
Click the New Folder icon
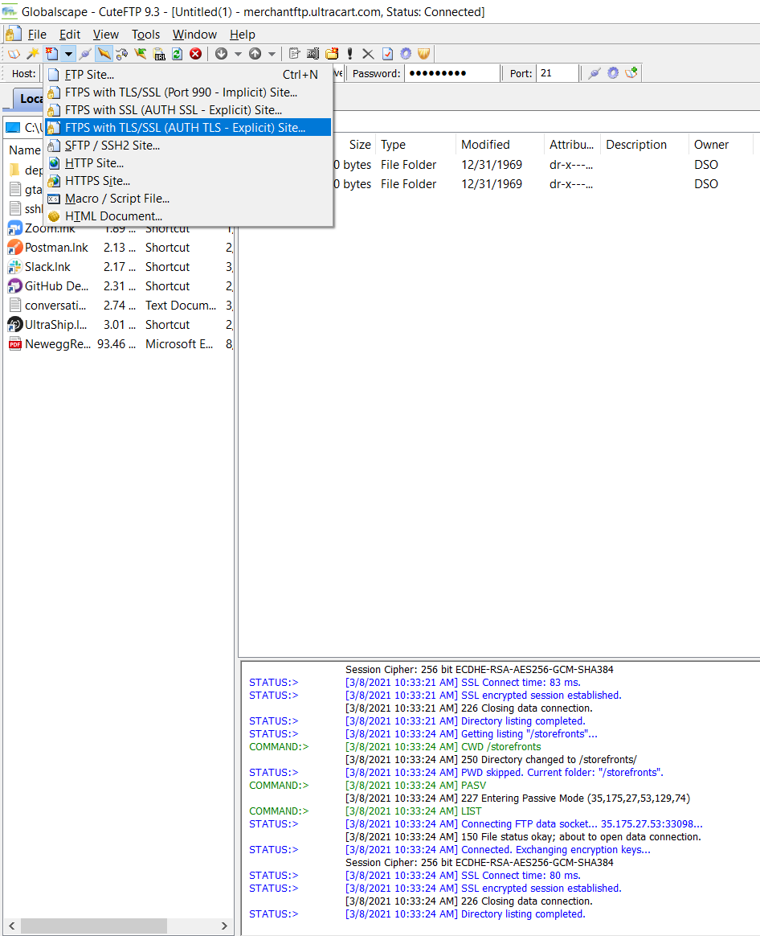pyautogui.click(x=332, y=54)
